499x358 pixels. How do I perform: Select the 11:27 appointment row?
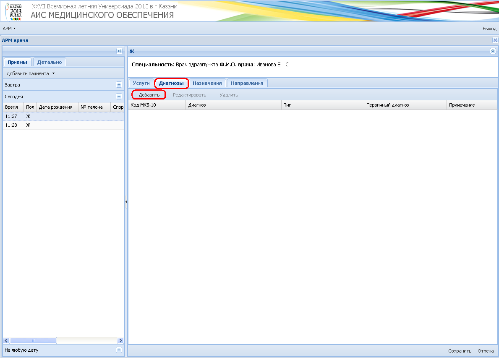64,117
